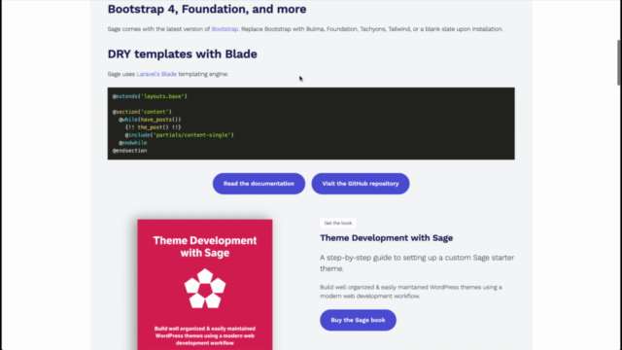This screenshot has height=350, width=622.
Task: Click heading "DRY templates with Blade"
Action: [182, 54]
